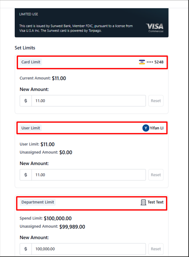Screen dimensions: 189x257
Task: Click the Card Limit badge label
Action: point(31,62)
